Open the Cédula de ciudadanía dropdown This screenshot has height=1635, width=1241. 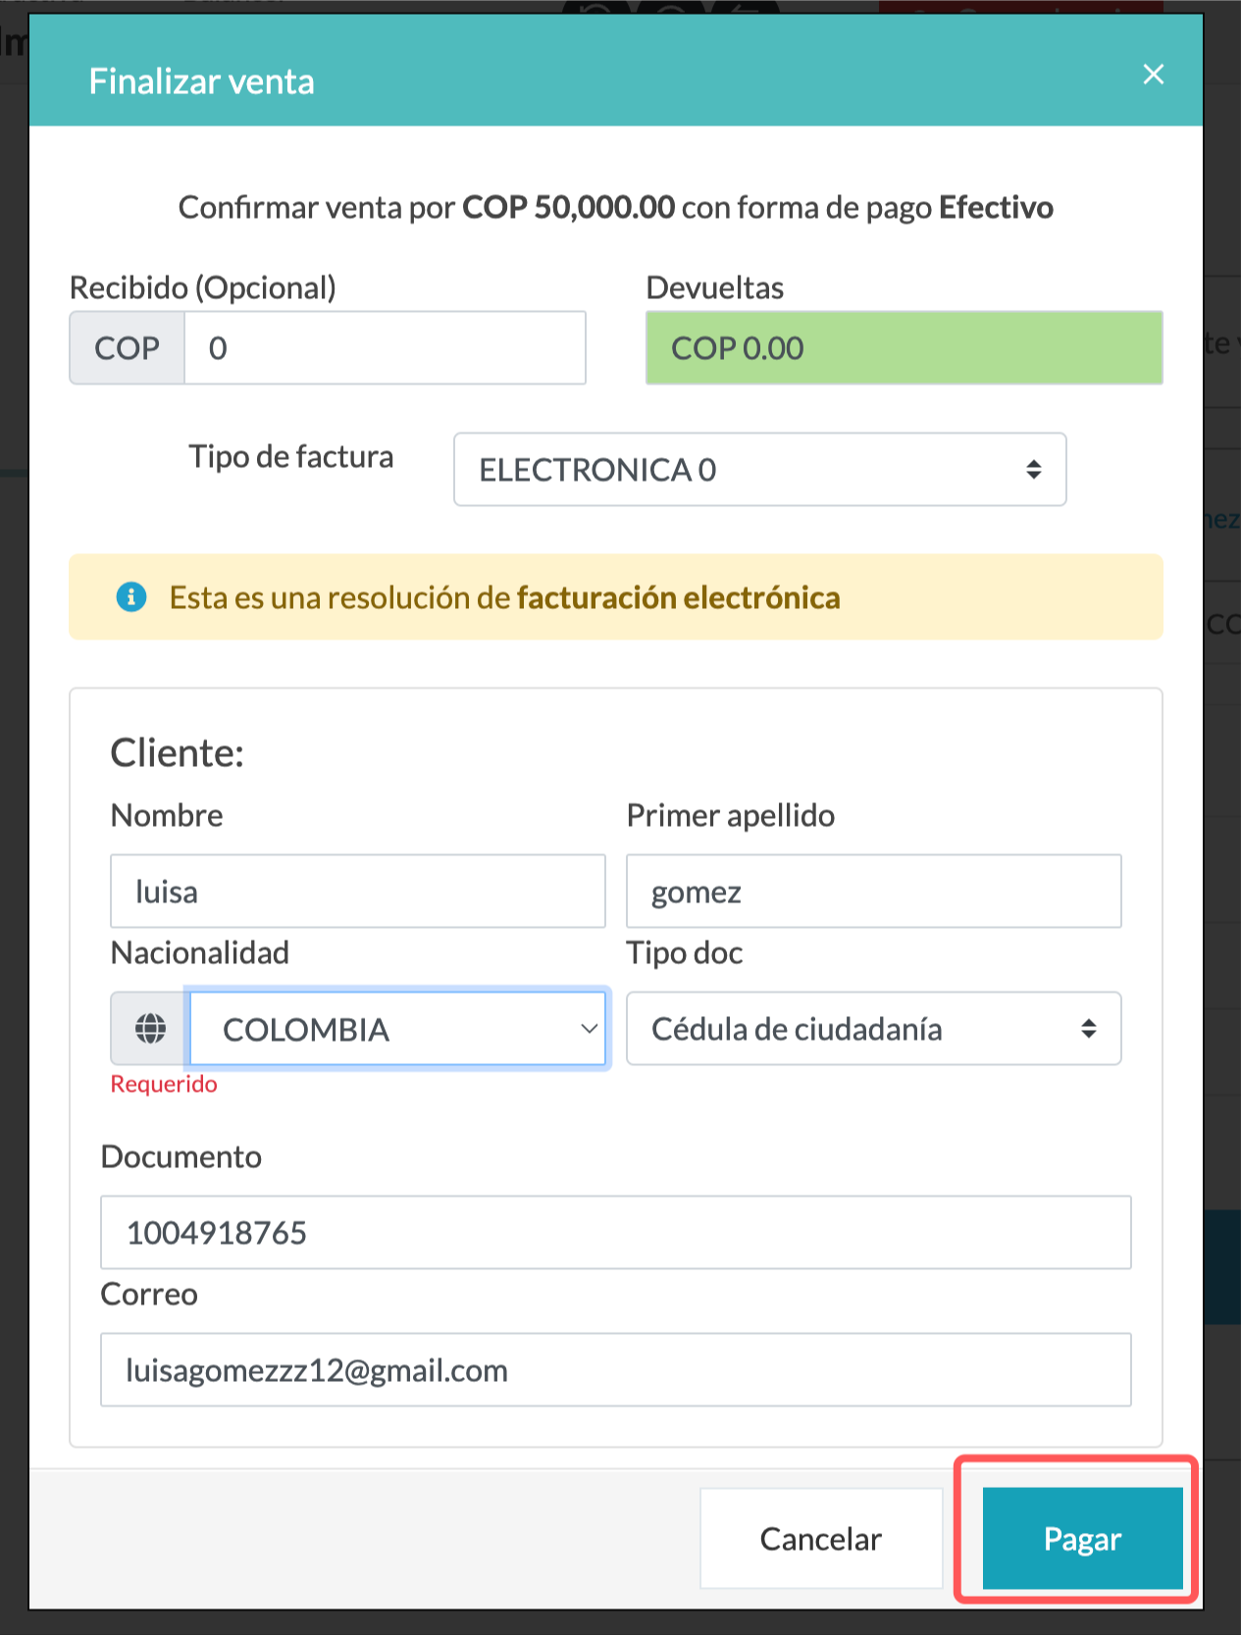point(873,1028)
